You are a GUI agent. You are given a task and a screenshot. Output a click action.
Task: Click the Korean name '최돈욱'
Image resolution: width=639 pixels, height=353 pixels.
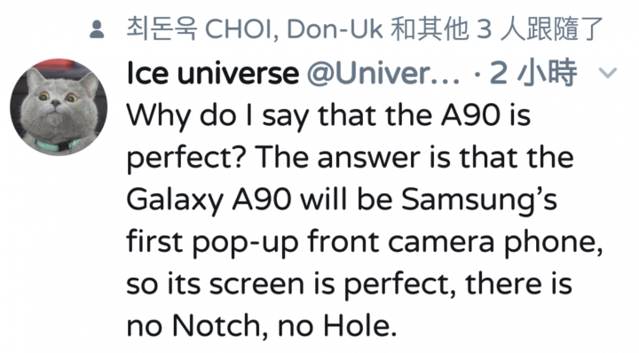point(162,29)
